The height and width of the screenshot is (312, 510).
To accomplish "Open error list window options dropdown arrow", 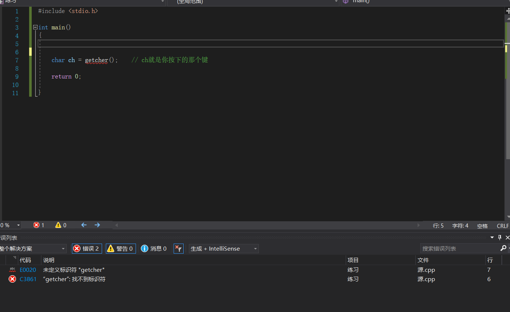I will click(492, 238).
